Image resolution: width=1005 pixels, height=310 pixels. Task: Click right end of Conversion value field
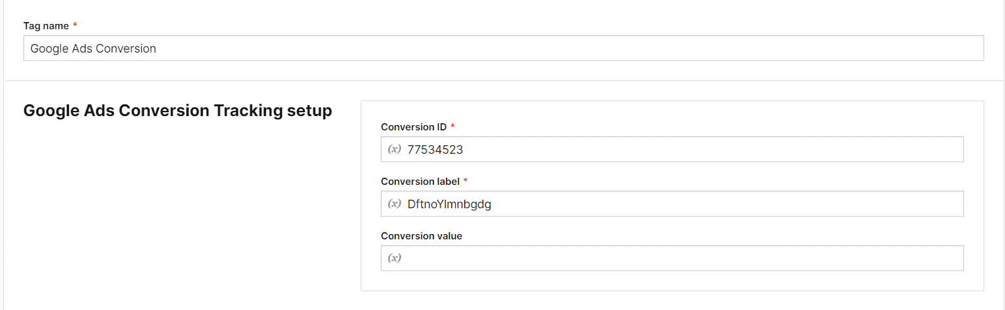(950, 258)
